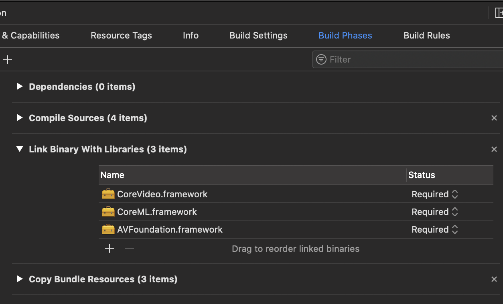Select the CoreML.framework row

tap(296, 212)
